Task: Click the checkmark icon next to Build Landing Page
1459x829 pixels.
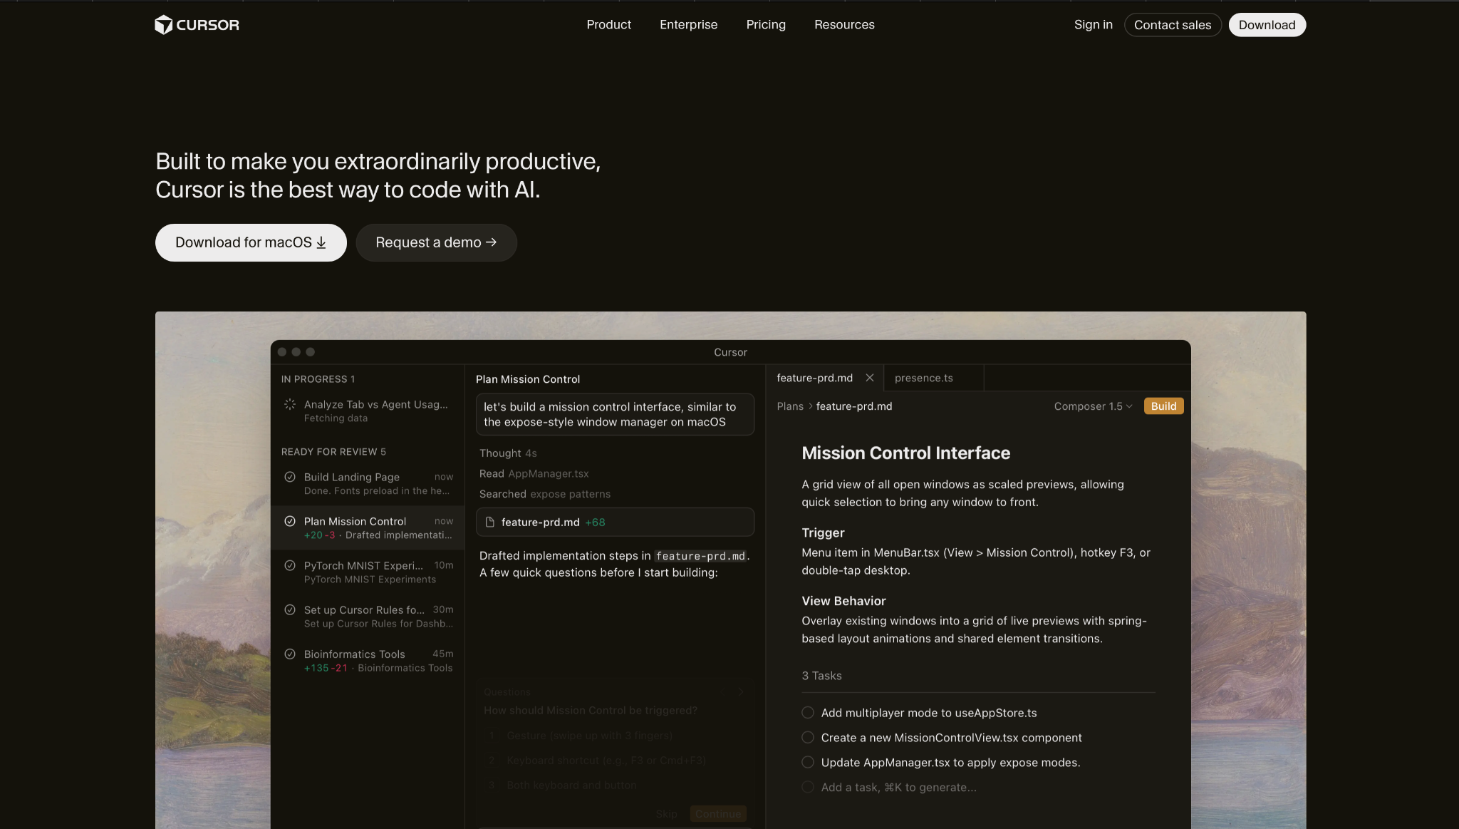Action: point(290,477)
